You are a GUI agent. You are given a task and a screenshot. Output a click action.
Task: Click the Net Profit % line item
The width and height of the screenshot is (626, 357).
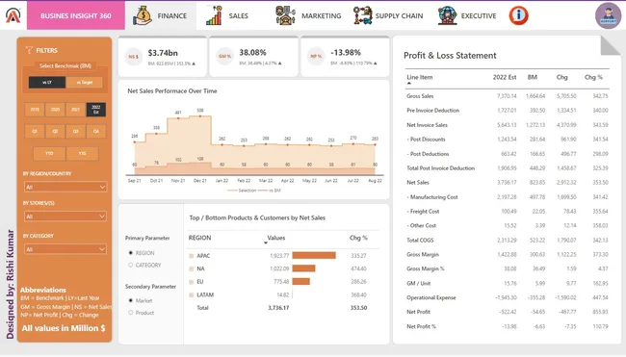421,326
